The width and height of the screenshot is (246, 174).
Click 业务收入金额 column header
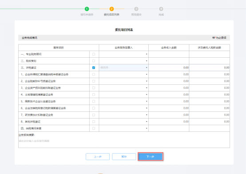pos(169,47)
